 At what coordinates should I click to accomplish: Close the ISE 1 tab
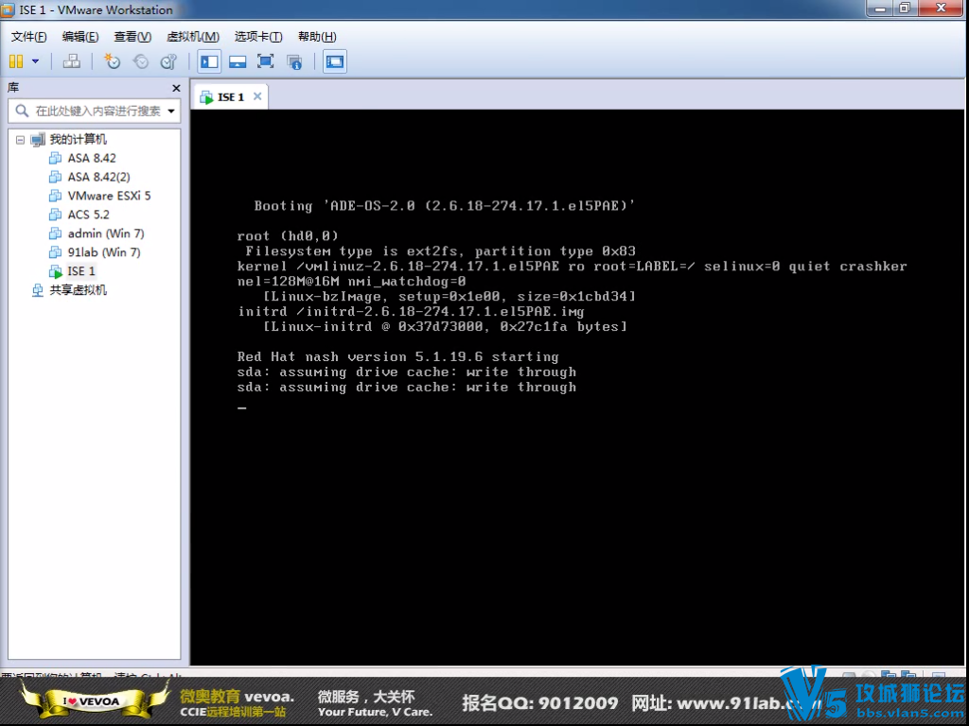click(255, 96)
